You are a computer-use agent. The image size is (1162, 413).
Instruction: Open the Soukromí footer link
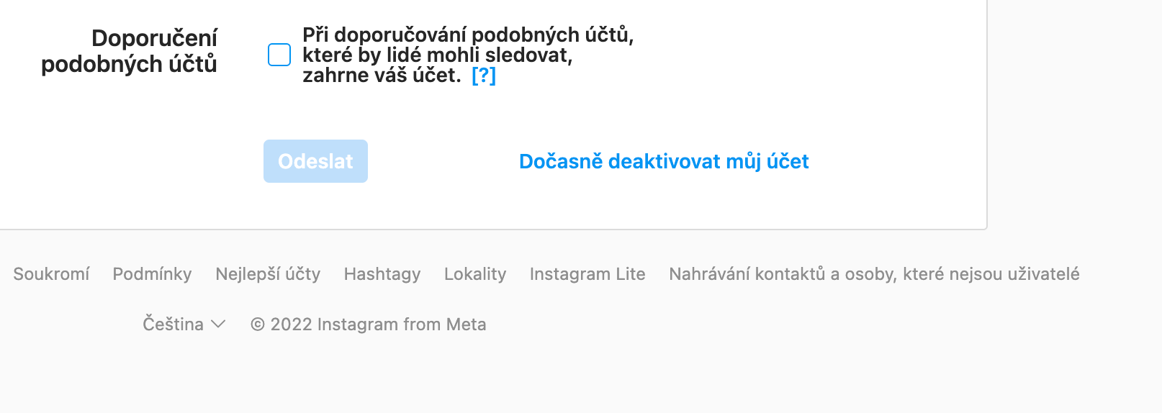coord(51,274)
